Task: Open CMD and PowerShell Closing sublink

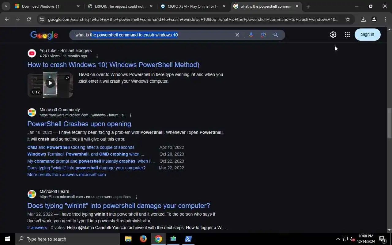Action: point(81,147)
